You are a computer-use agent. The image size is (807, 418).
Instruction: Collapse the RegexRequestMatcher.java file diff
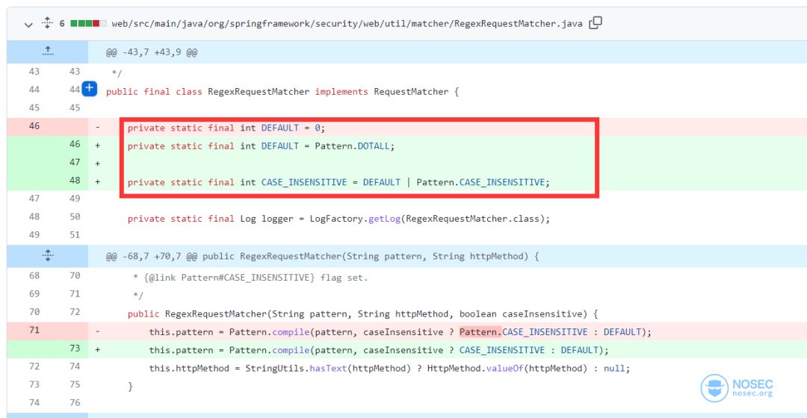point(28,24)
